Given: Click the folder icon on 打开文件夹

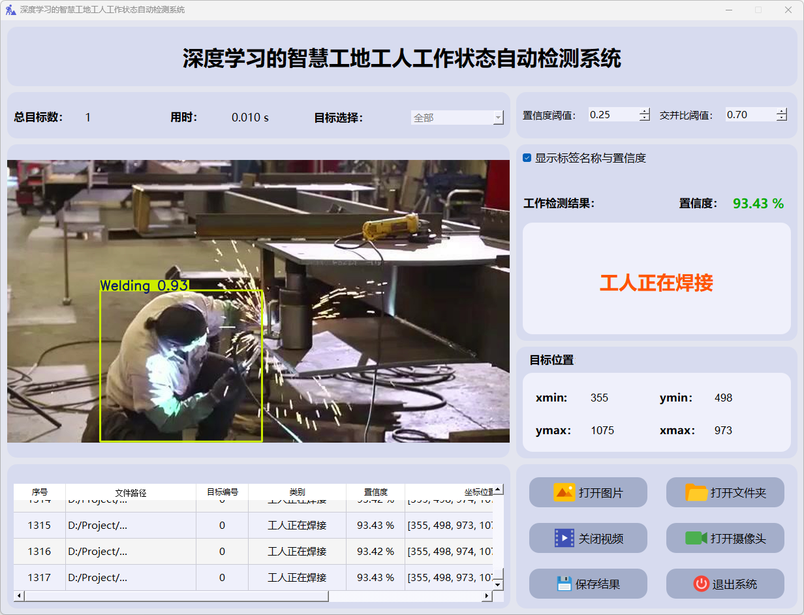Looking at the screenshot, I should coord(696,492).
